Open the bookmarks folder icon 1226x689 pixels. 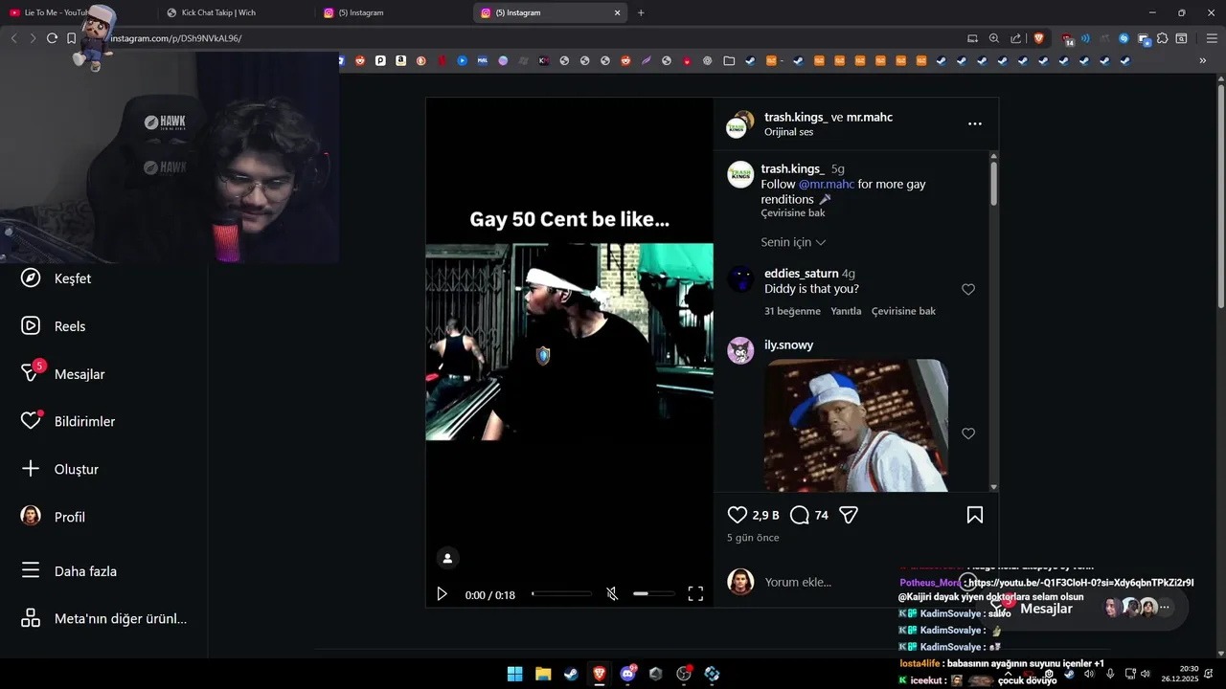tap(729, 60)
